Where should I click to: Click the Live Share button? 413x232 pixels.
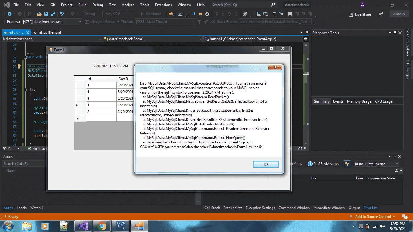tap(360, 14)
